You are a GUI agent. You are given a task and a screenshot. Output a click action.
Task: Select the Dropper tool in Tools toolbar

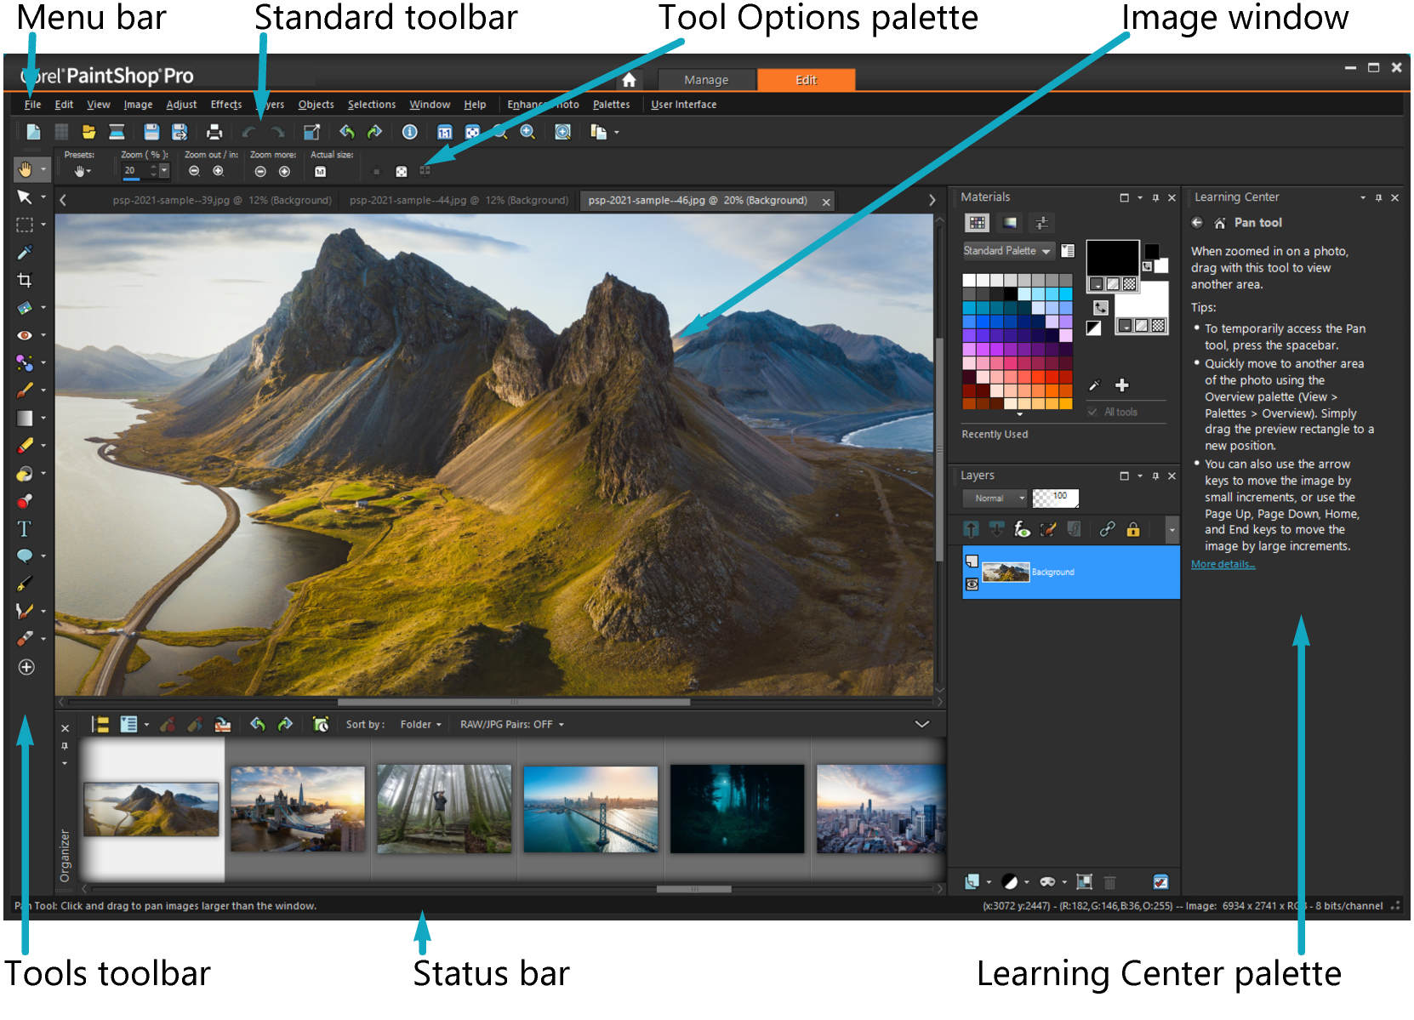[25, 253]
